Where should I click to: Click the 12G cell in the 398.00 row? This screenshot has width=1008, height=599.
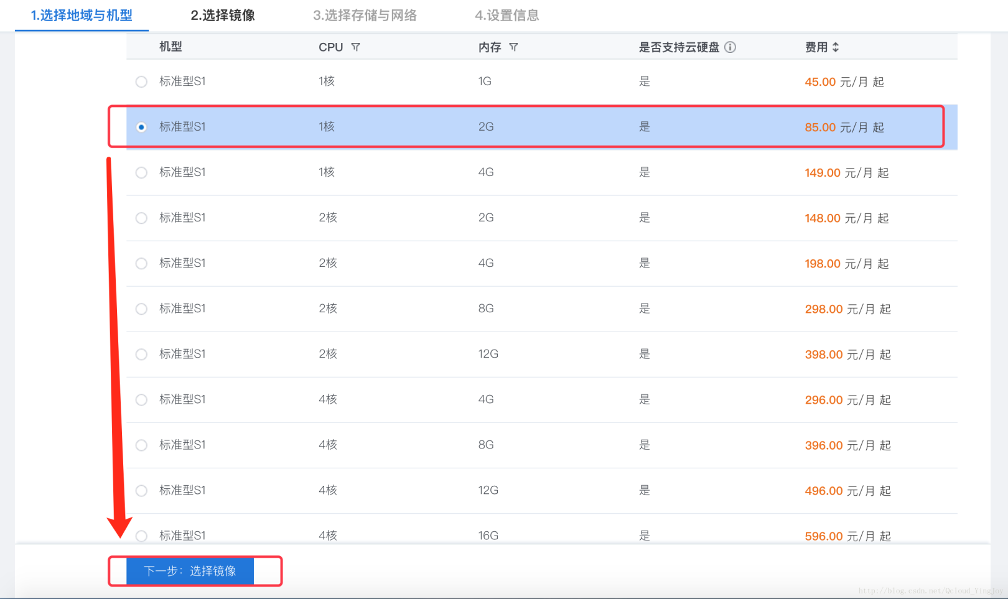coord(488,354)
